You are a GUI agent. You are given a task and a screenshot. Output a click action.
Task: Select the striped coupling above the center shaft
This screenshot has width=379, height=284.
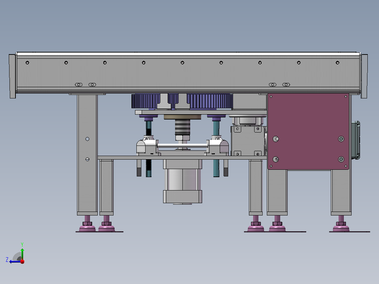pyautogui.click(x=182, y=127)
